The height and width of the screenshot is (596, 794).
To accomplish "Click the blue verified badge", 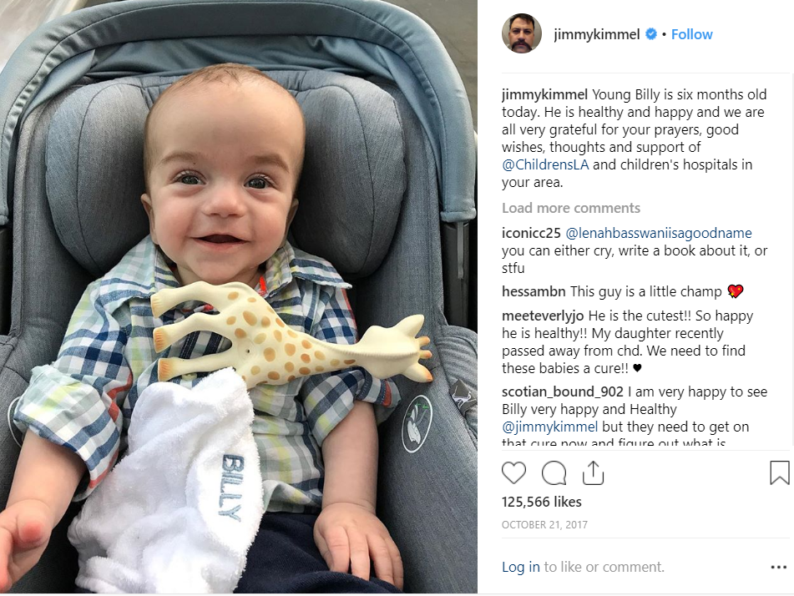I will (x=651, y=34).
